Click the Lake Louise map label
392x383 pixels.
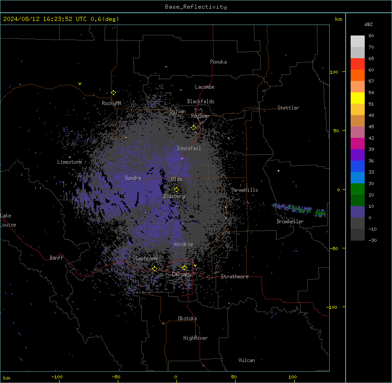pyautogui.click(x=8, y=220)
